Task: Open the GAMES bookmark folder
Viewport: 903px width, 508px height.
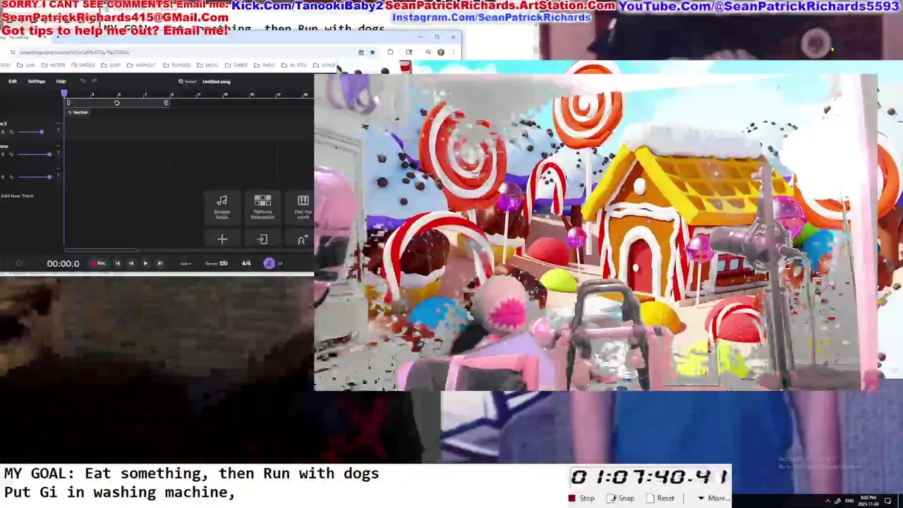Action: [x=236, y=66]
